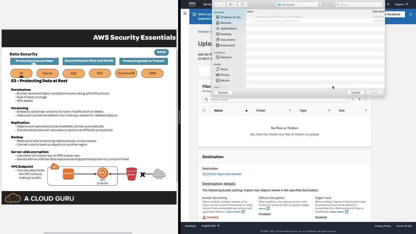The height and width of the screenshot is (234, 416).
Task: Click the AWS logo in the console header
Action: click(192, 4)
